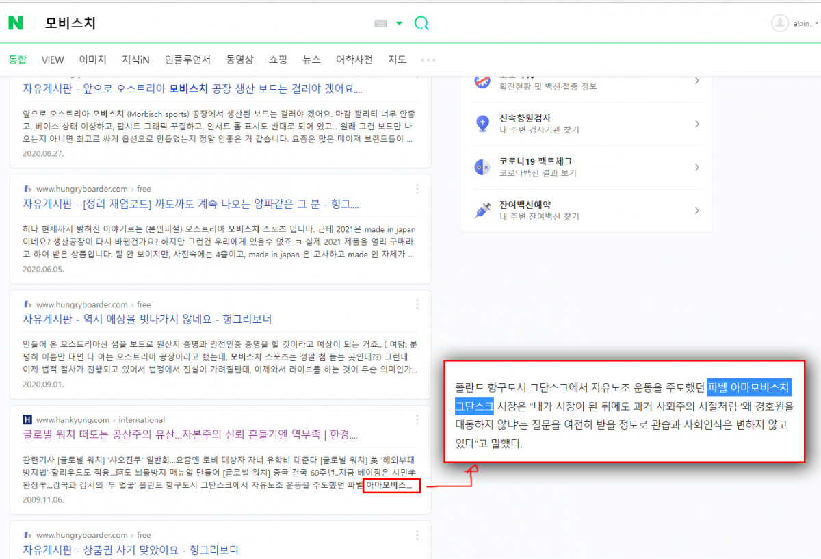Click the Hankyung H favicon

coord(27,419)
